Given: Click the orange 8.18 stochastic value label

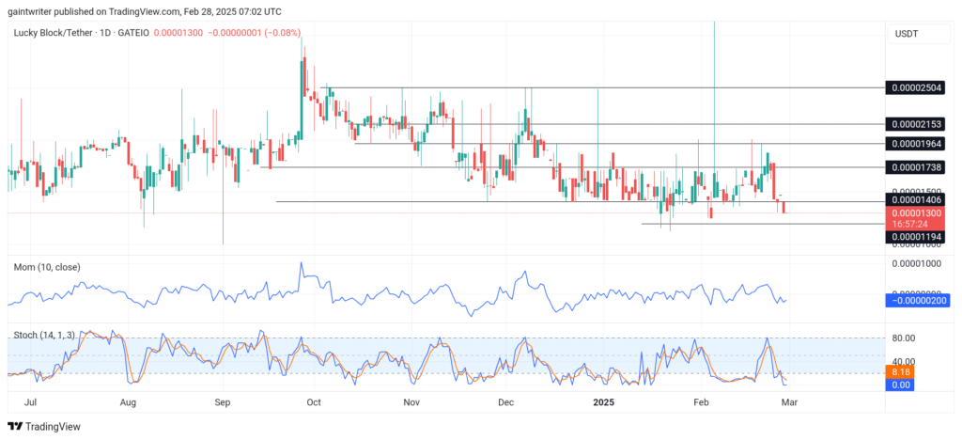Looking at the screenshot, I should tap(900, 372).
